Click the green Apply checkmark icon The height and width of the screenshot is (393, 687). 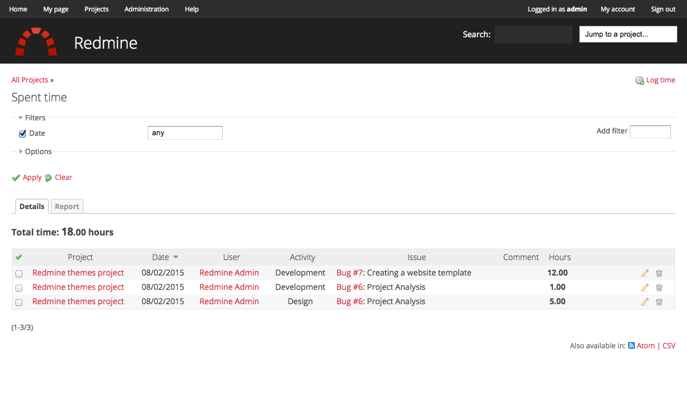click(16, 178)
